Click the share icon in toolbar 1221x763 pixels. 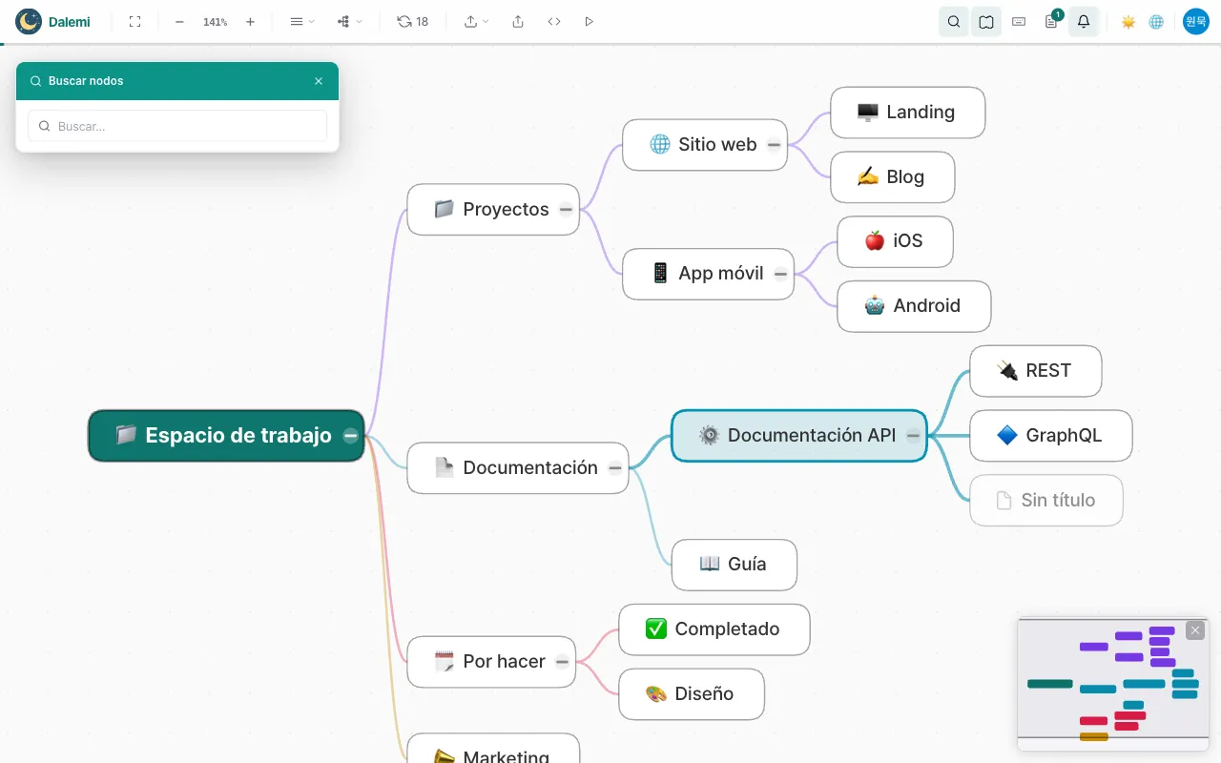pos(518,21)
